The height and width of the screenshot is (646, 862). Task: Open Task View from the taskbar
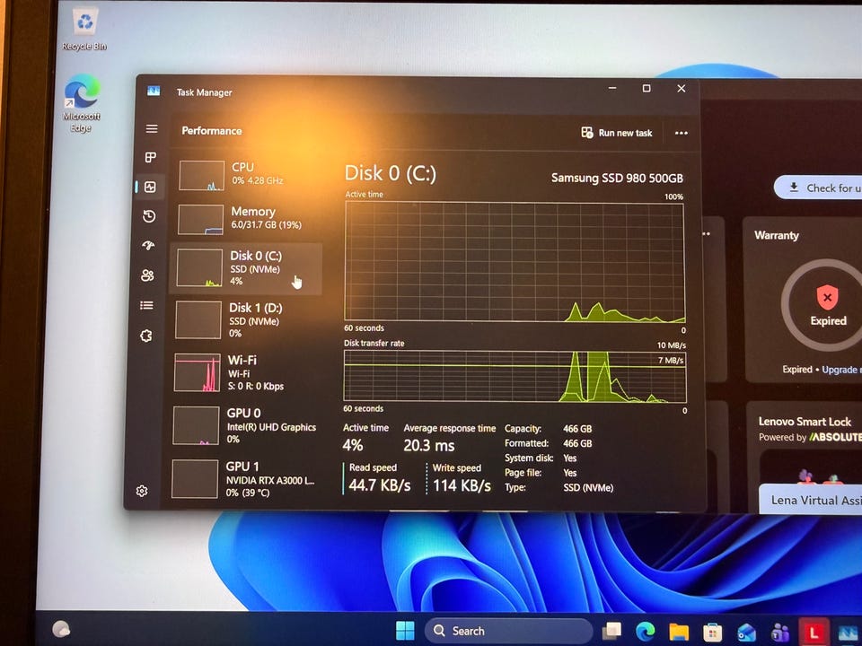pos(611,631)
